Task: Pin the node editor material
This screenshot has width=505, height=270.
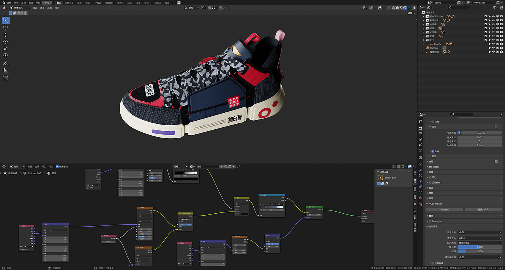Action: (x=238, y=166)
